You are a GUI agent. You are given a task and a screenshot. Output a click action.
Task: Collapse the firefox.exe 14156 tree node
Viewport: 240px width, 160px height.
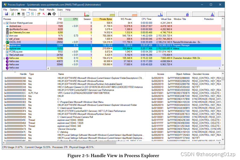coord(4,58)
